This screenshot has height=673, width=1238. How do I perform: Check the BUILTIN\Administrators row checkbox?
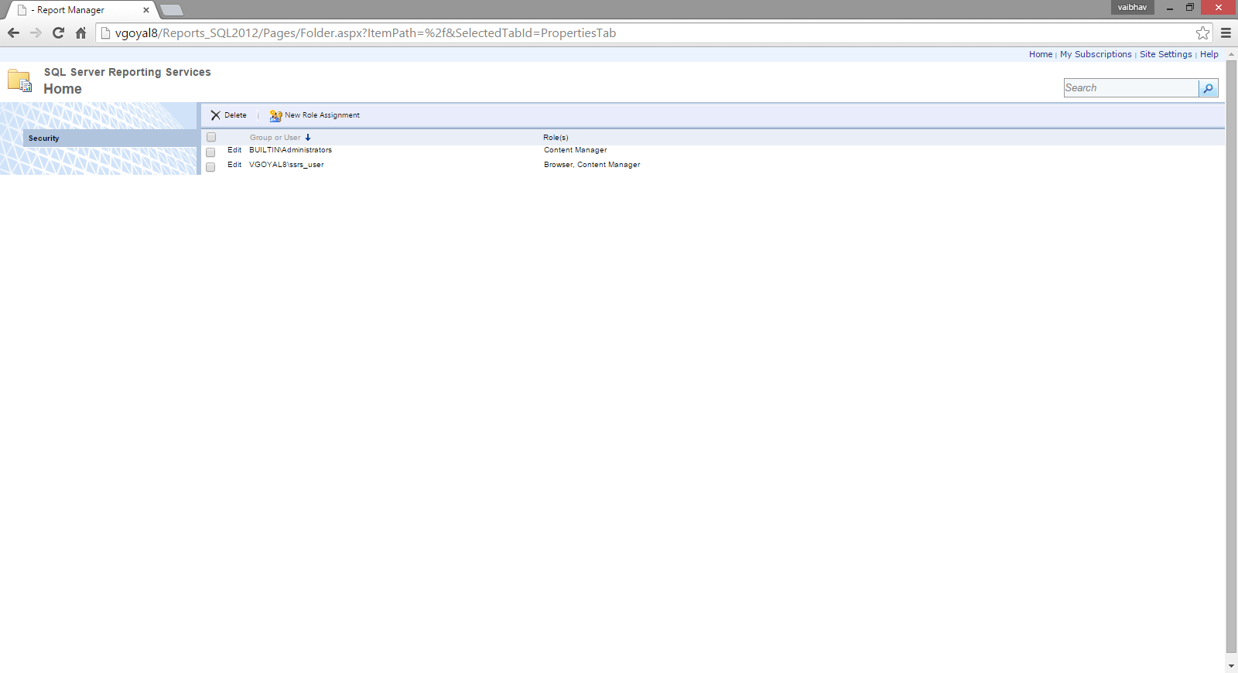pyautogui.click(x=210, y=152)
